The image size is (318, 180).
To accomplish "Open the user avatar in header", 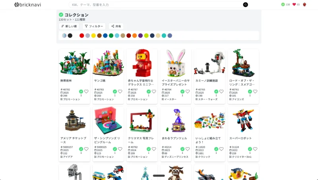I will (x=304, y=4).
